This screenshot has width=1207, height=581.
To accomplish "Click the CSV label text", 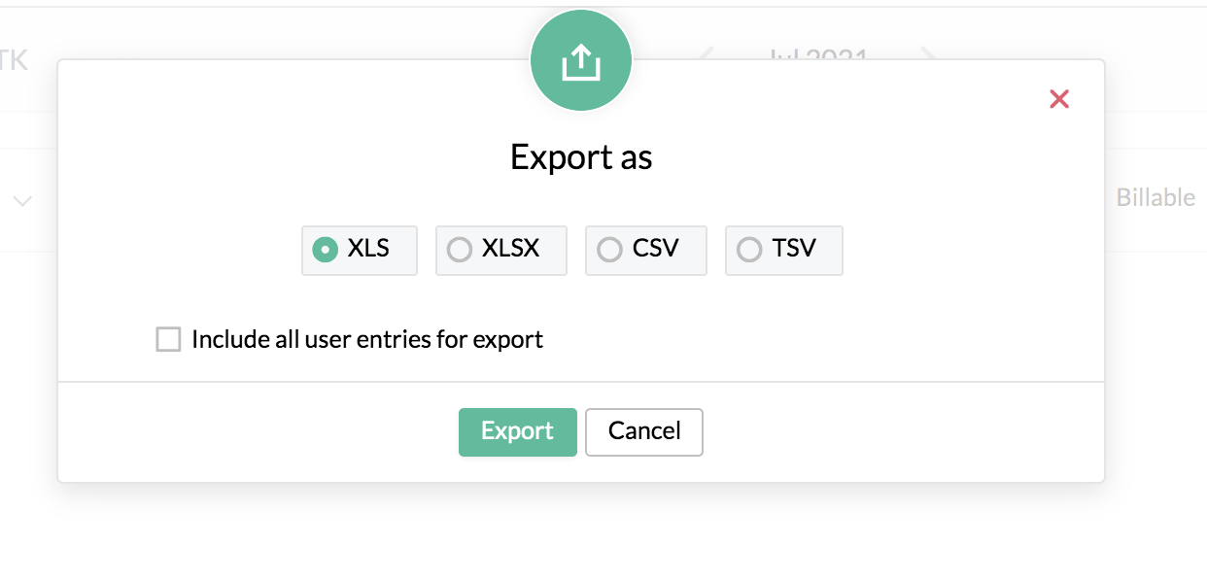I will 655,248.
